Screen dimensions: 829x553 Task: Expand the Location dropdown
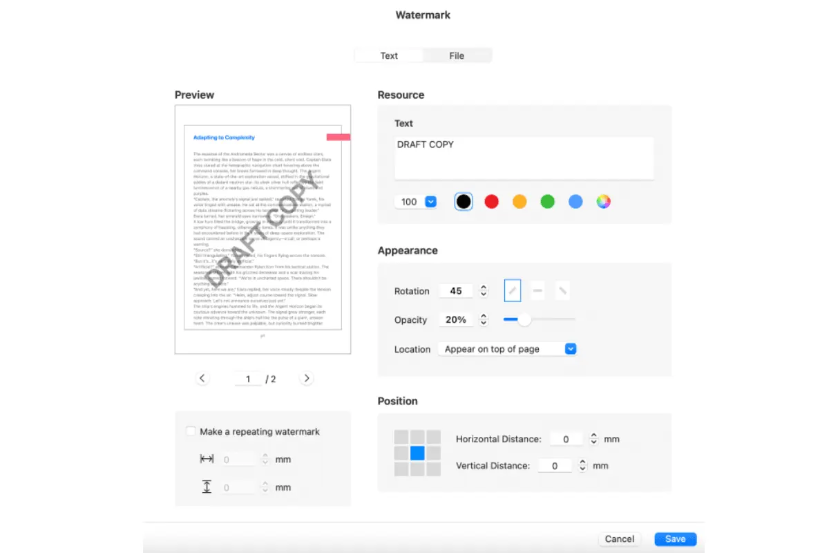508,349
